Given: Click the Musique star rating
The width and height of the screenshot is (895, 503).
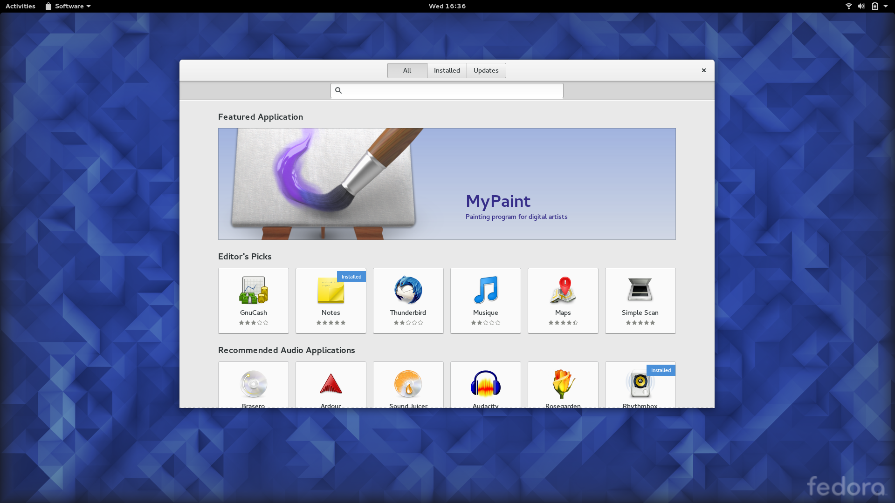Looking at the screenshot, I should pos(486,323).
